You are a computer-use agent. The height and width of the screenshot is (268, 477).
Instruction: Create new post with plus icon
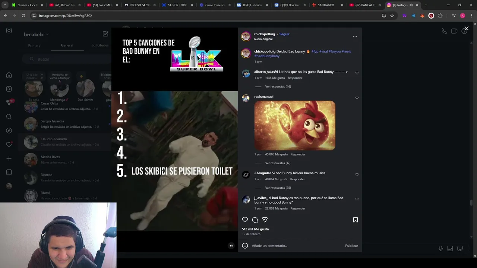9,159
